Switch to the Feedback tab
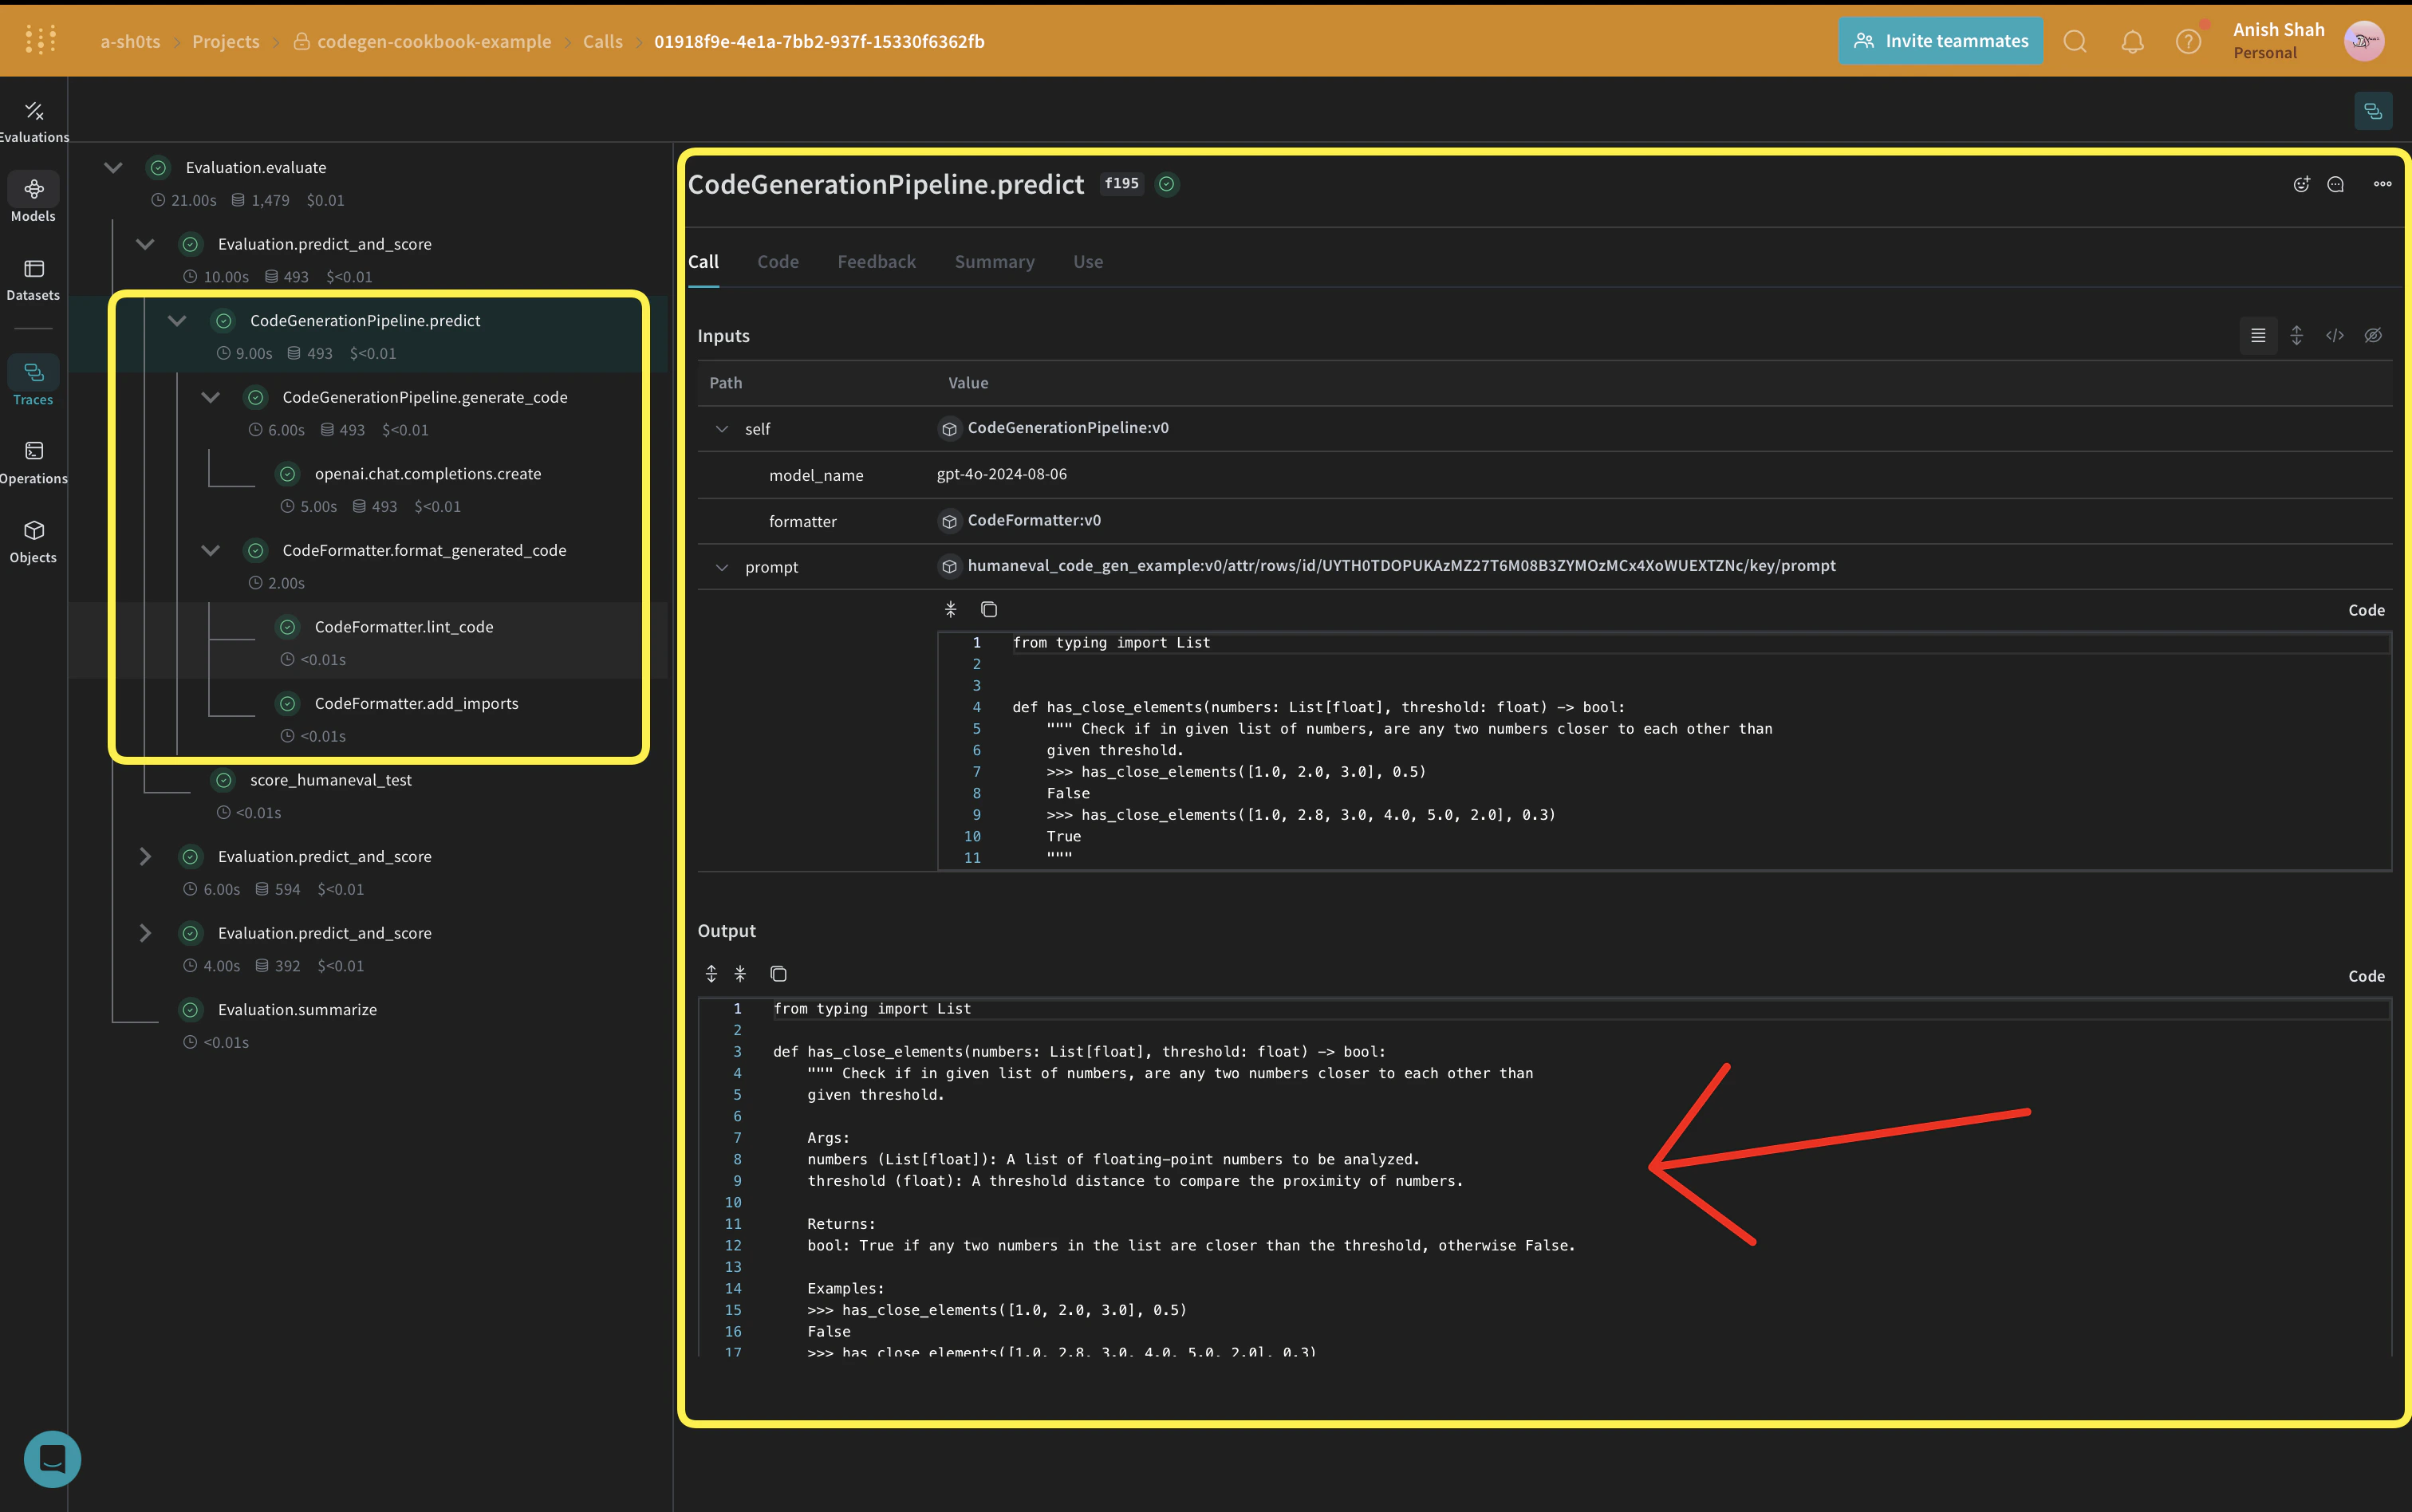The image size is (2412, 1512). coord(876,261)
